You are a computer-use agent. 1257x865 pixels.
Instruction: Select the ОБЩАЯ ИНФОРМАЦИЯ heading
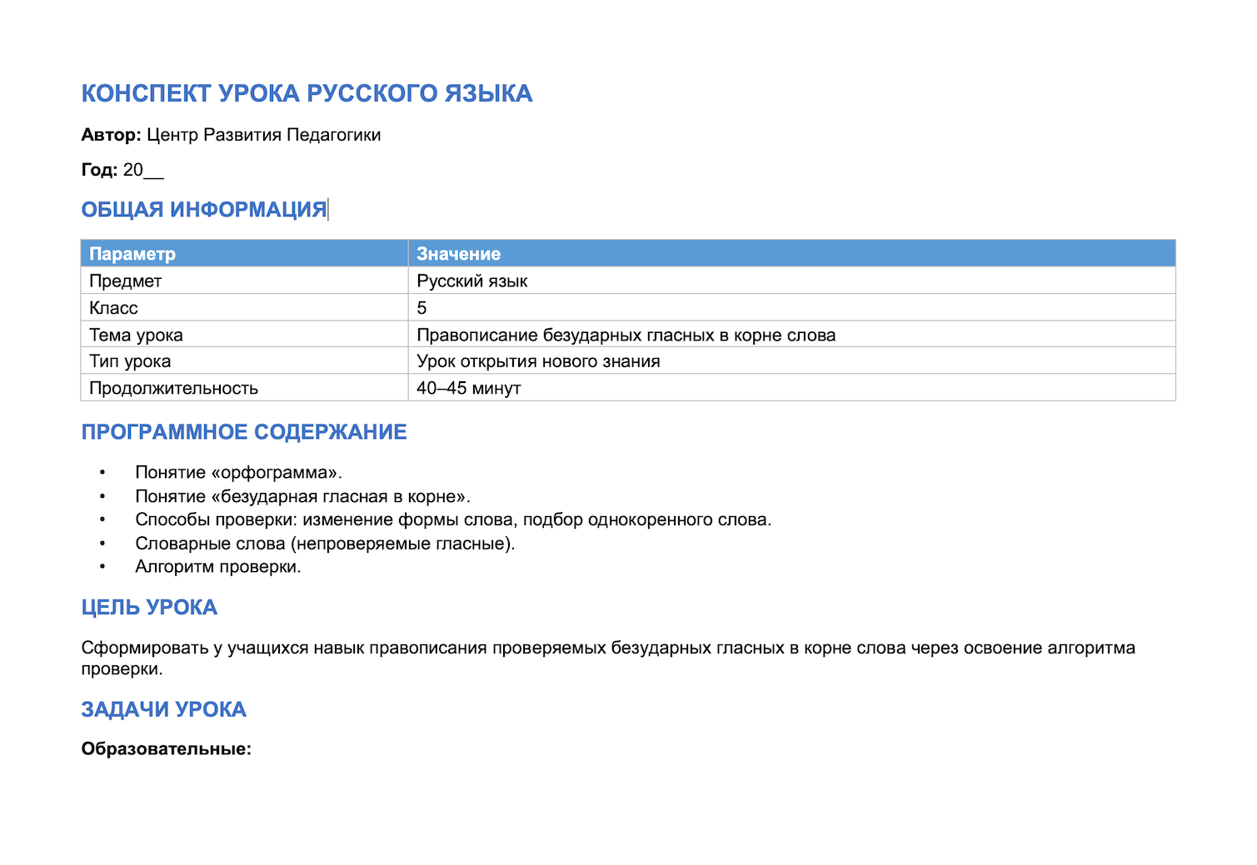pos(204,210)
